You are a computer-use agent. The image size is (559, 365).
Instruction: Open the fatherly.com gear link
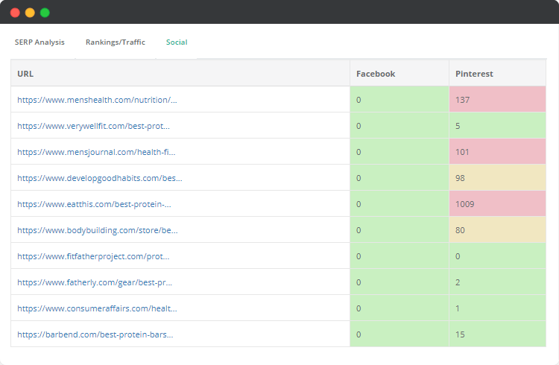(95, 282)
